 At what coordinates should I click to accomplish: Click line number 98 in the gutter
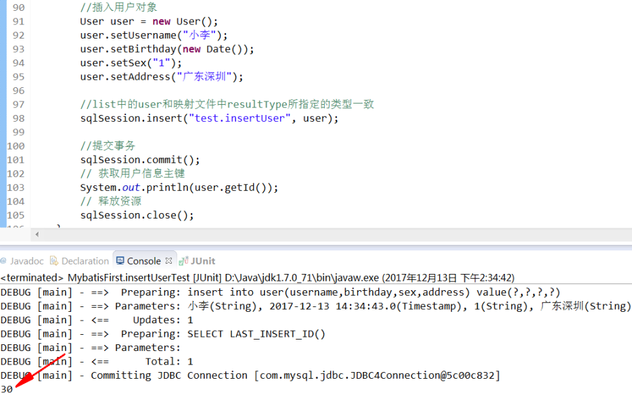18,118
